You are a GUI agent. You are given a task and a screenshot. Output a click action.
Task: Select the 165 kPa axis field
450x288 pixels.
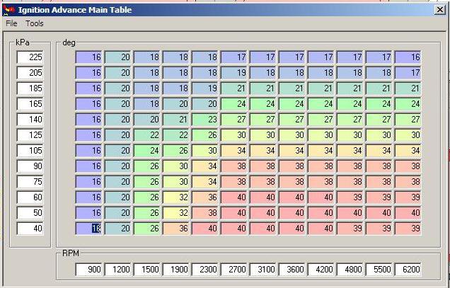(x=30, y=104)
